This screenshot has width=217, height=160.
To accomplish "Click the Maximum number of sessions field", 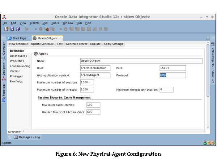I will [x=87, y=82].
